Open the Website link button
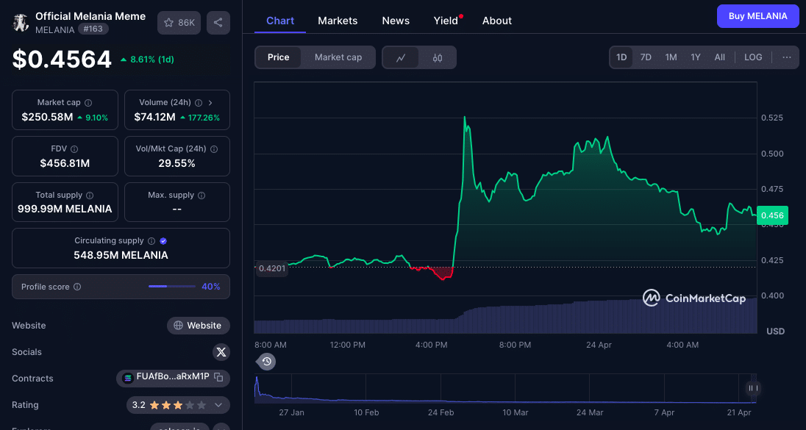806x430 pixels. tap(199, 325)
